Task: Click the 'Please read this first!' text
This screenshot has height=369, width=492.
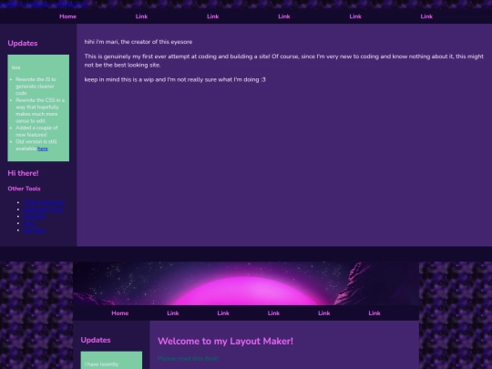Action: (188, 358)
